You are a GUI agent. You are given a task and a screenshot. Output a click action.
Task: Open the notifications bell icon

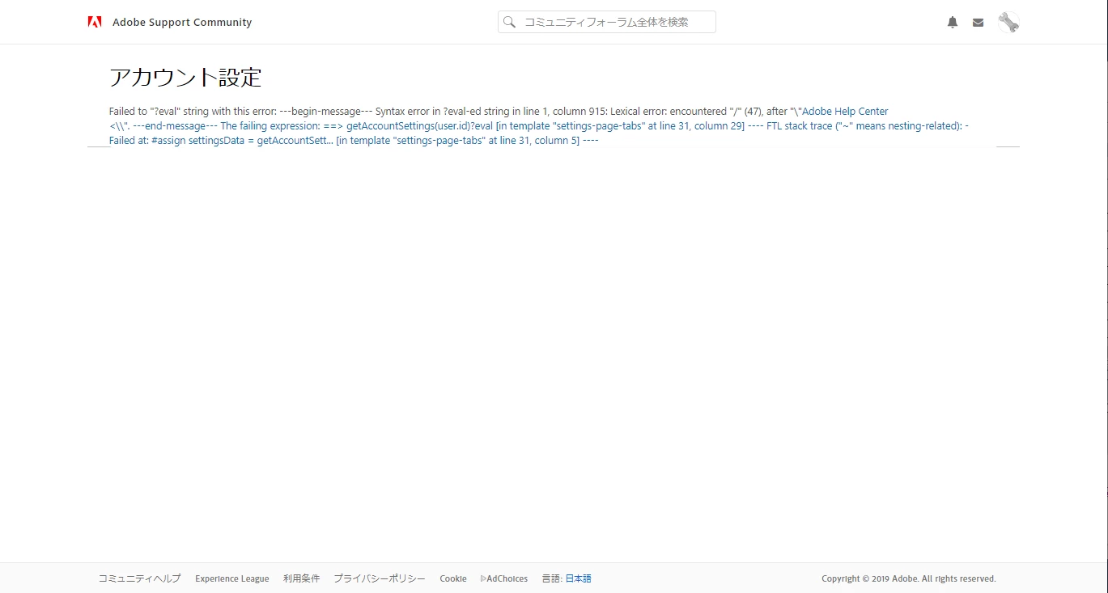click(x=953, y=23)
